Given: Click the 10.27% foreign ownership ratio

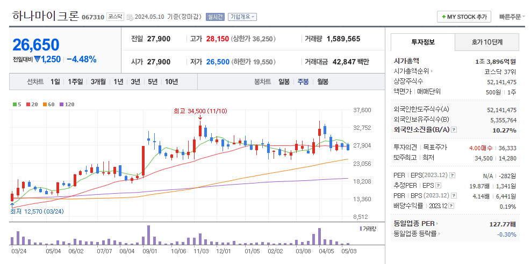Looking at the screenshot, I should (x=505, y=130).
